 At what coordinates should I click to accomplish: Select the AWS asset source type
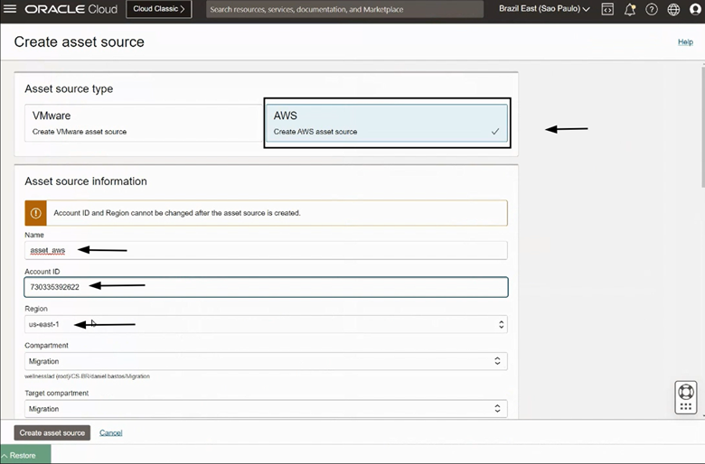point(386,123)
